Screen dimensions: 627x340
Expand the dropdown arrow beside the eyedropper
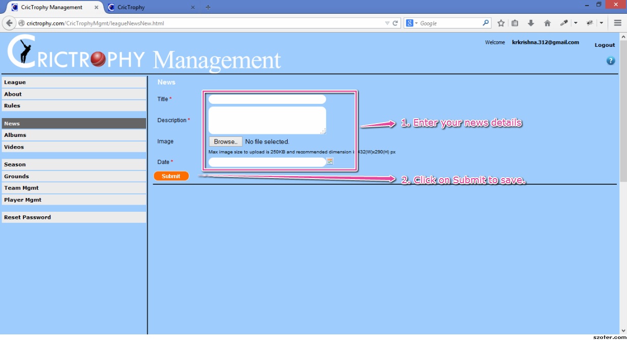click(576, 23)
